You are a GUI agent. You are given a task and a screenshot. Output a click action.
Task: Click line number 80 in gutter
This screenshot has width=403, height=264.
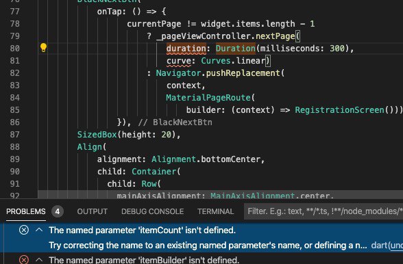point(14,49)
